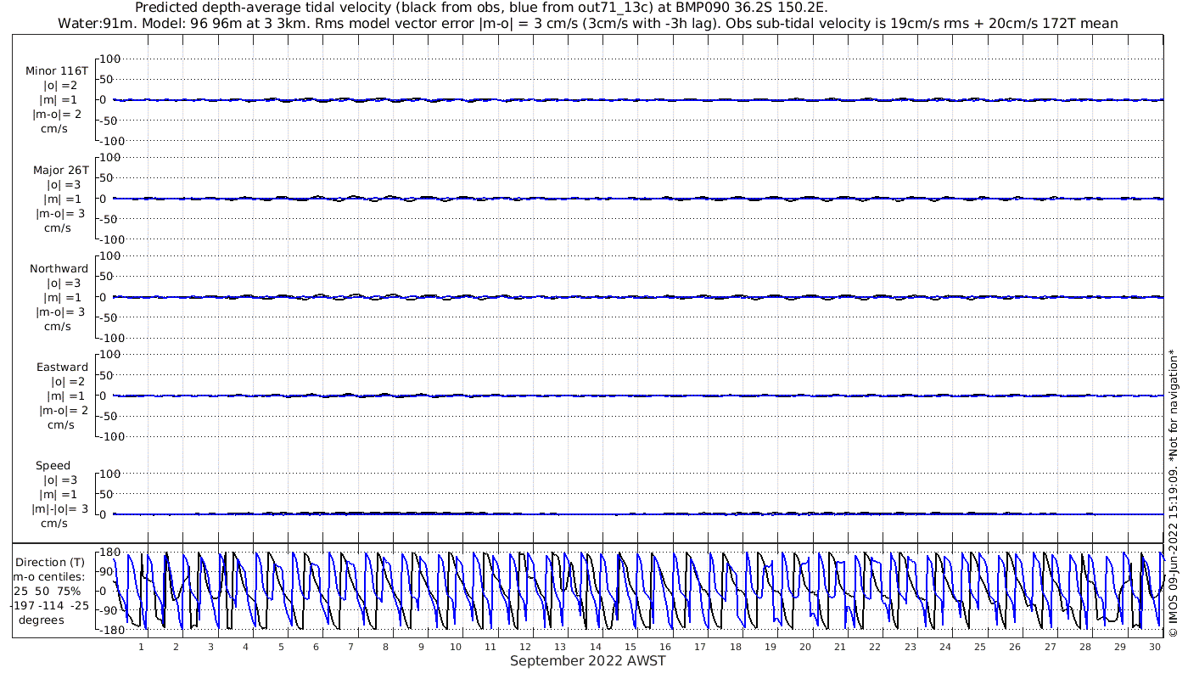Click day tick label '10' on time axis
Viewport: 1188px width, 679px height.
tap(456, 647)
